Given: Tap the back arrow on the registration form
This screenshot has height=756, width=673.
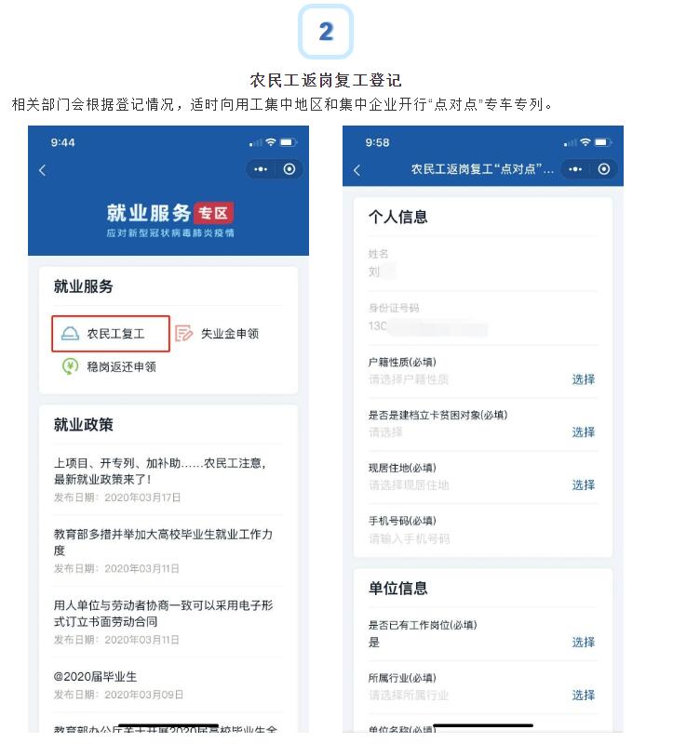Looking at the screenshot, I should point(357,170).
